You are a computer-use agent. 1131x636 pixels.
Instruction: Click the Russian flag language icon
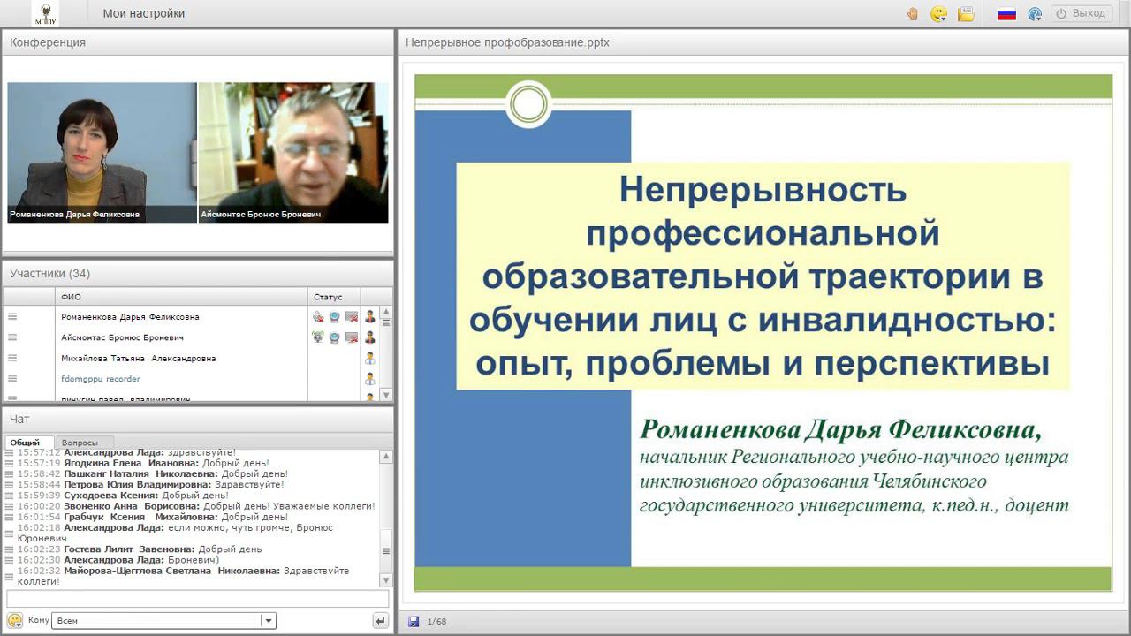click(1006, 13)
